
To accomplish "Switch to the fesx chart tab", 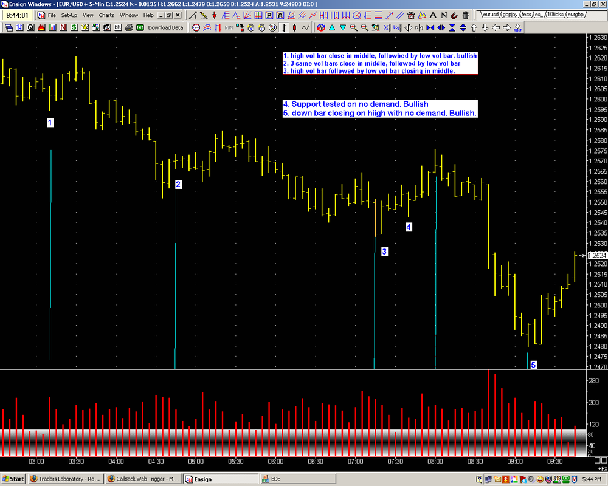I will tap(526, 15).
